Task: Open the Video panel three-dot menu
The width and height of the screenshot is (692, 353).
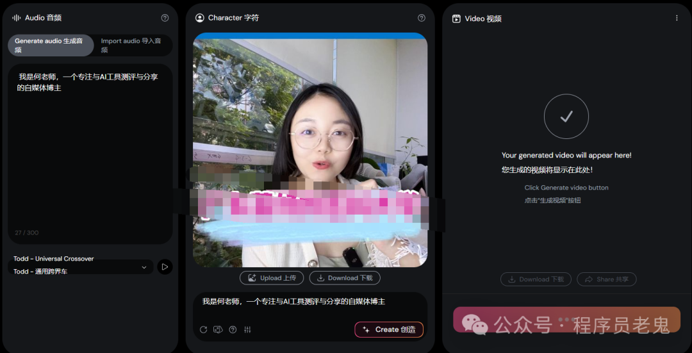Action: [x=677, y=18]
